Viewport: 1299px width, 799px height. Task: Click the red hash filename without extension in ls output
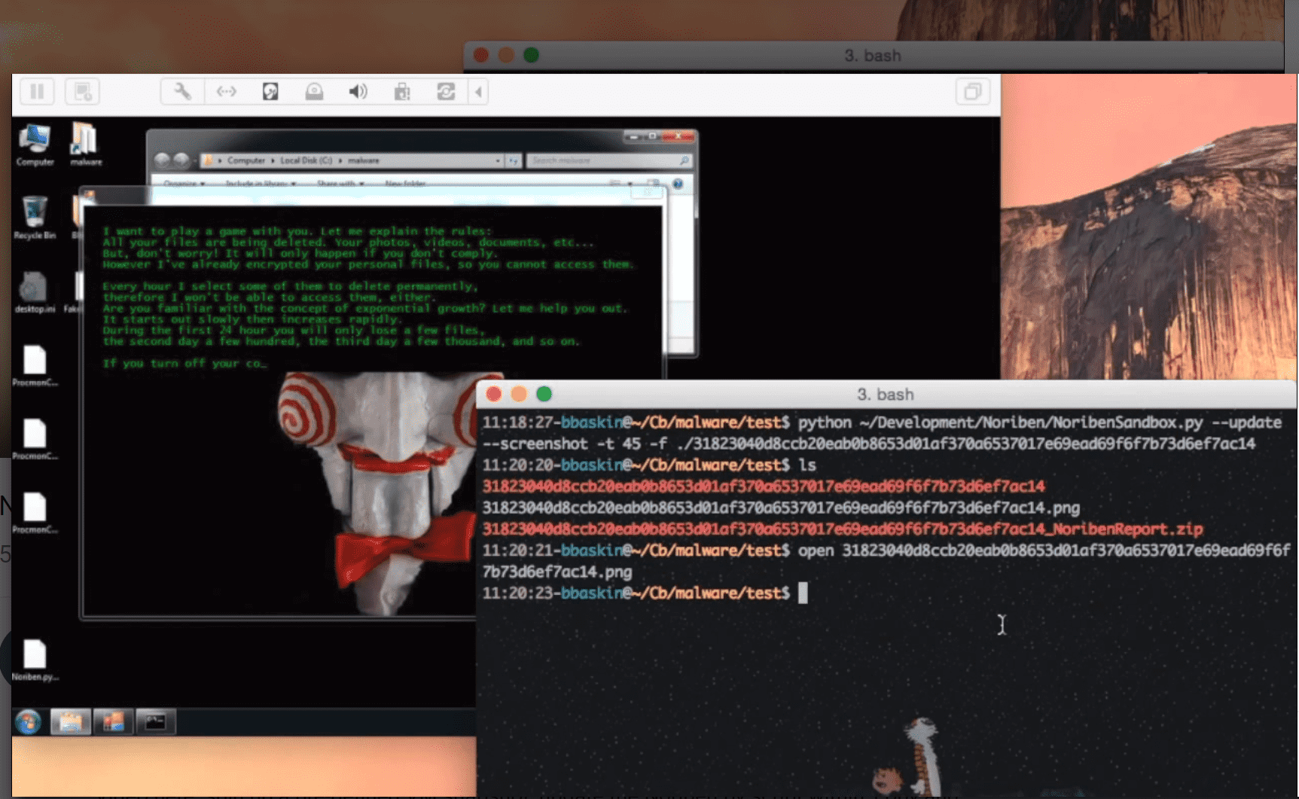pos(764,486)
